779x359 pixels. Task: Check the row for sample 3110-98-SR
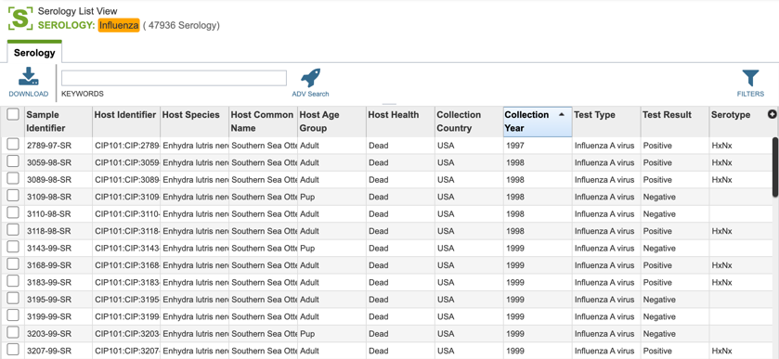point(13,213)
